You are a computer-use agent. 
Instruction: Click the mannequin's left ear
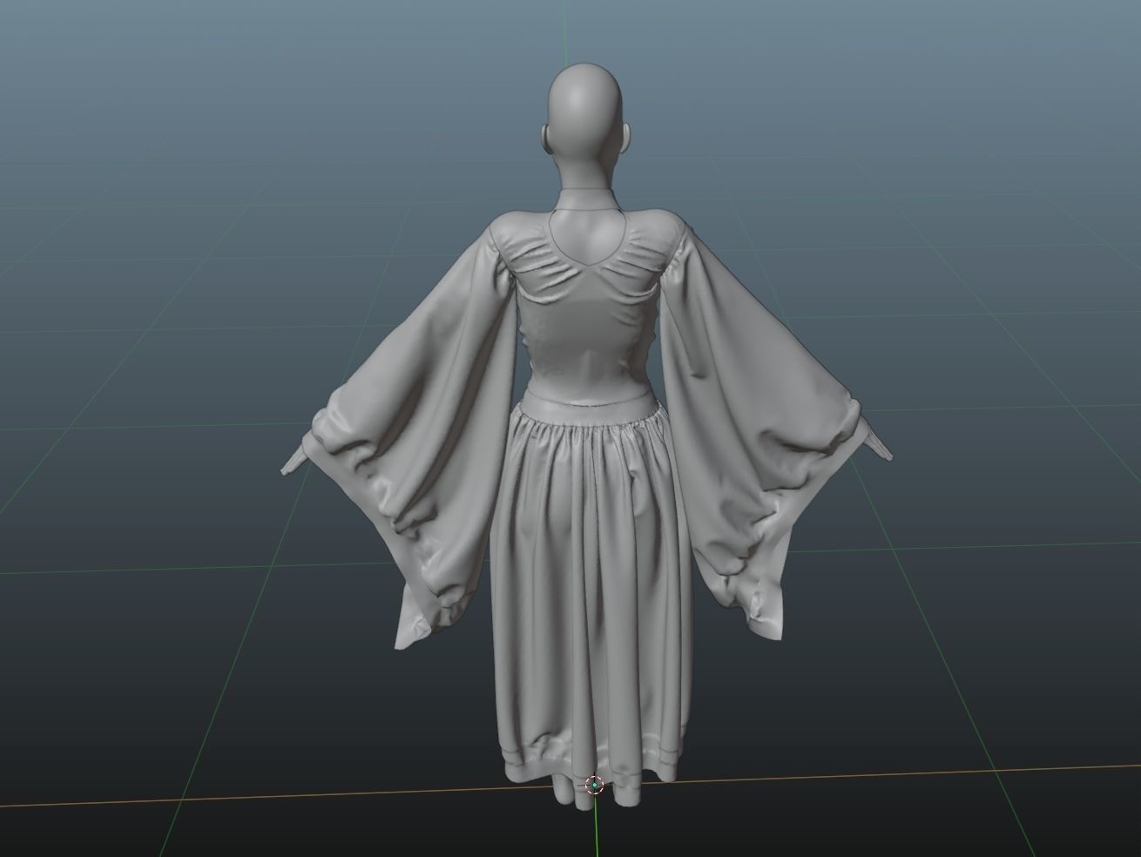click(546, 138)
